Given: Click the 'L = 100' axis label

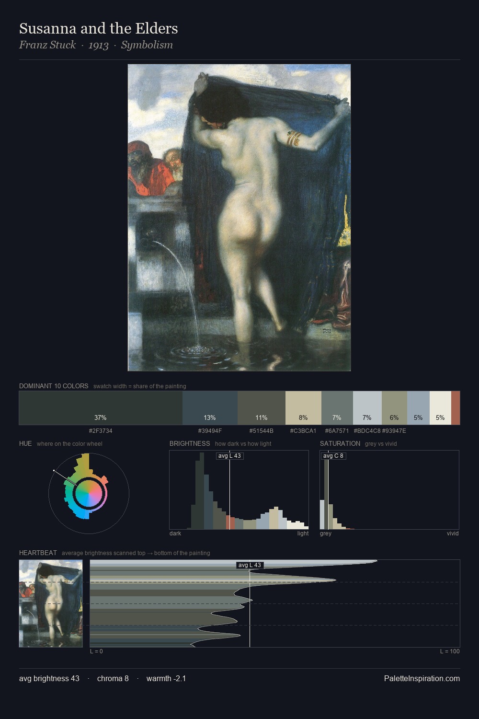Looking at the screenshot, I should point(450,651).
